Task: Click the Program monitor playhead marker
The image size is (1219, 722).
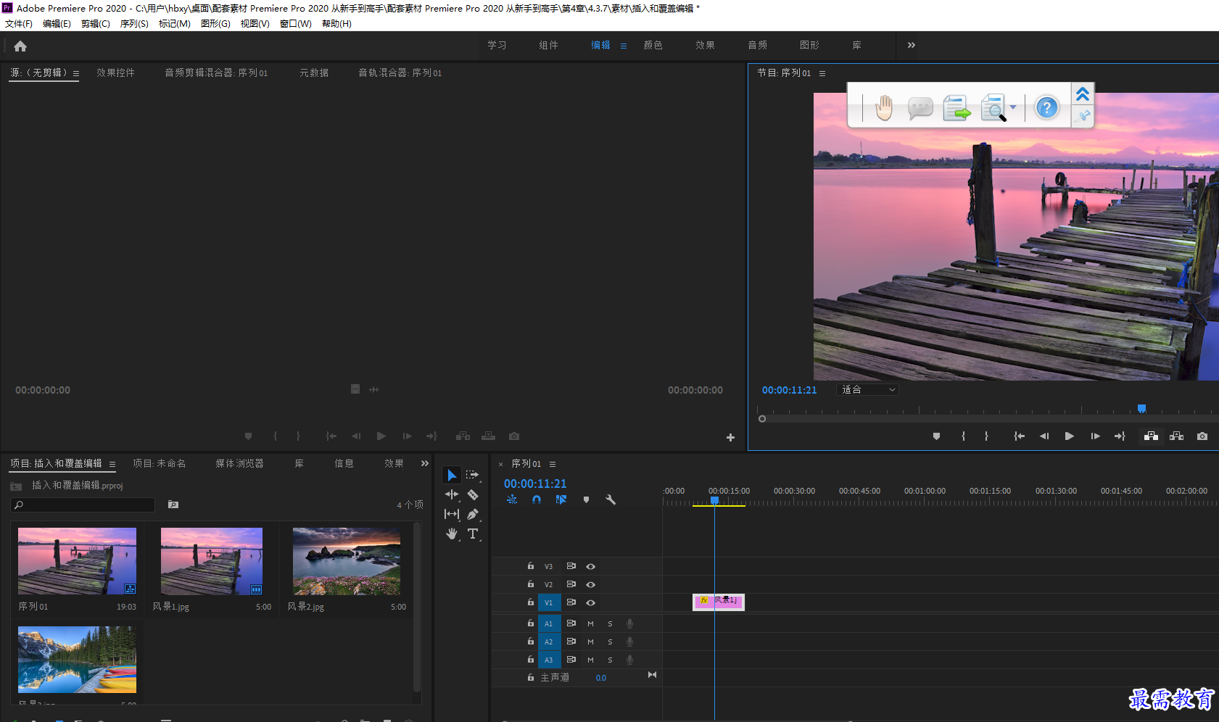Action: tap(1141, 409)
